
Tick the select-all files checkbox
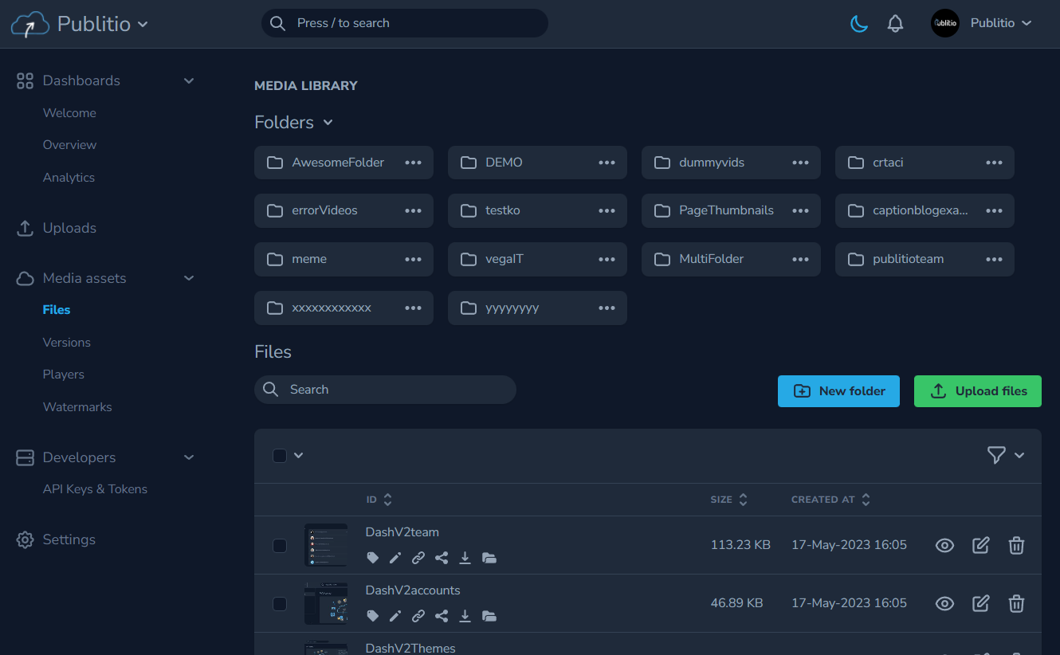point(280,456)
